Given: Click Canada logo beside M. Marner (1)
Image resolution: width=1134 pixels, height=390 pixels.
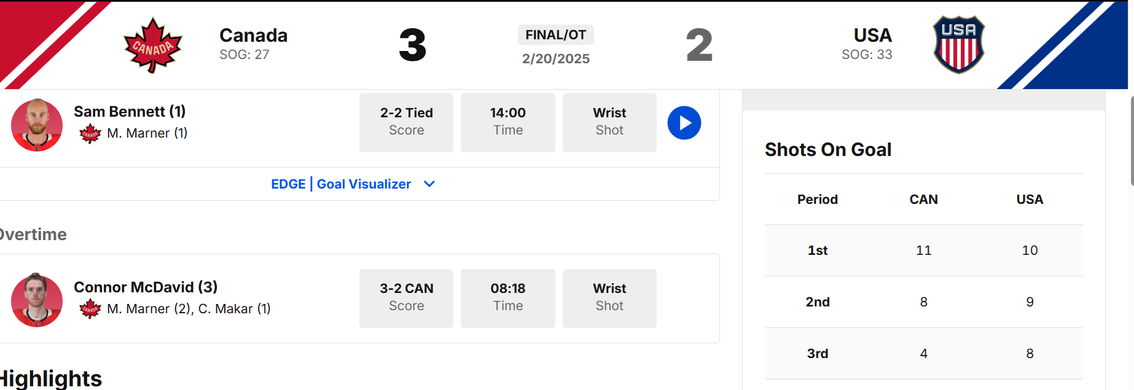Looking at the screenshot, I should coord(90,133).
